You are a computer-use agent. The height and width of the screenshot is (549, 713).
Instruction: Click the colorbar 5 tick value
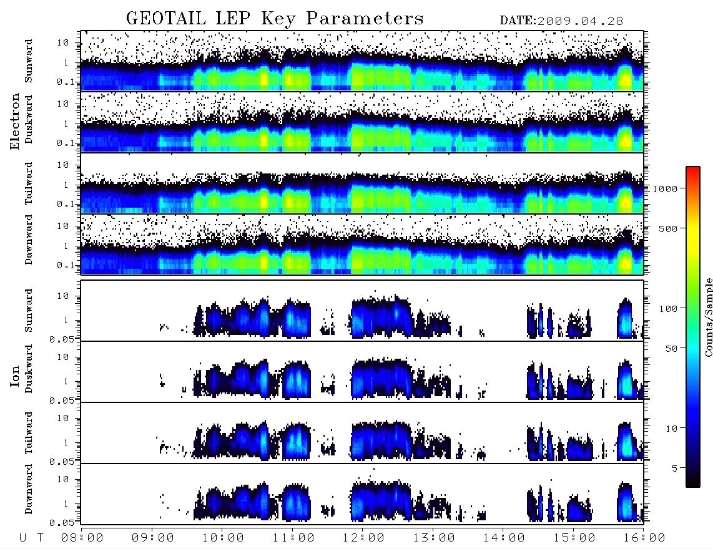(674, 469)
